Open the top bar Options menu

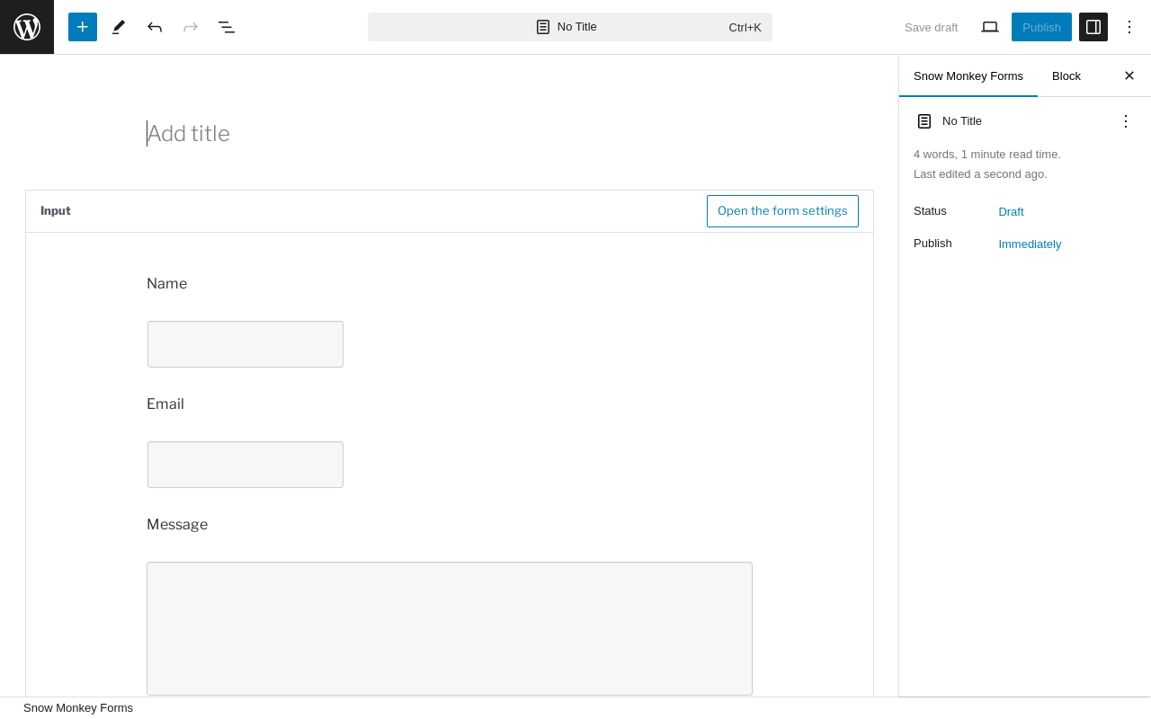point(1129,27)
